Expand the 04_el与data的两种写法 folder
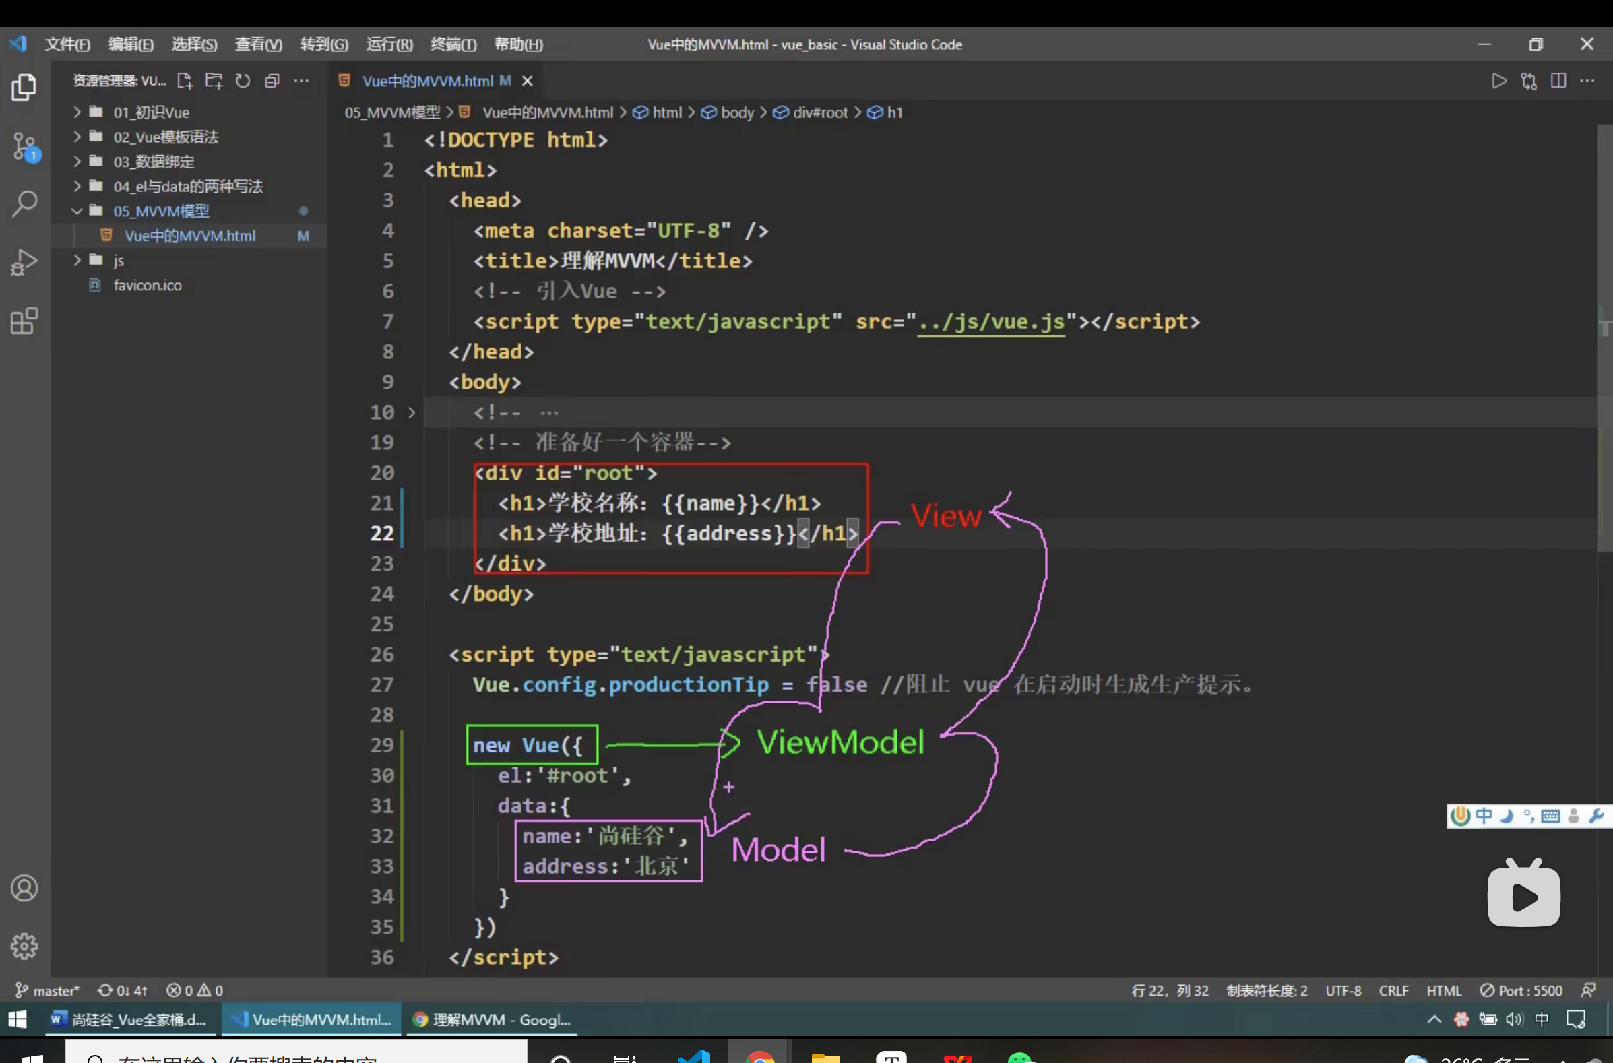The image size is (1613, 1063). coord(189,186)
